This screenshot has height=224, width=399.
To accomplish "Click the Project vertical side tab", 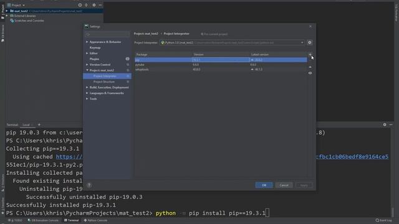I will point(2,11).
